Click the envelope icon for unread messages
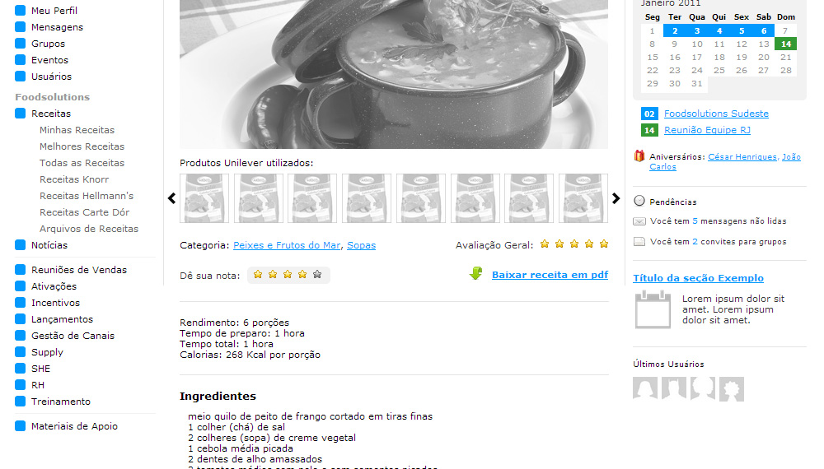The width and height of the screenshot is (824, 469). pyautogui.click(x=639, y=221)
